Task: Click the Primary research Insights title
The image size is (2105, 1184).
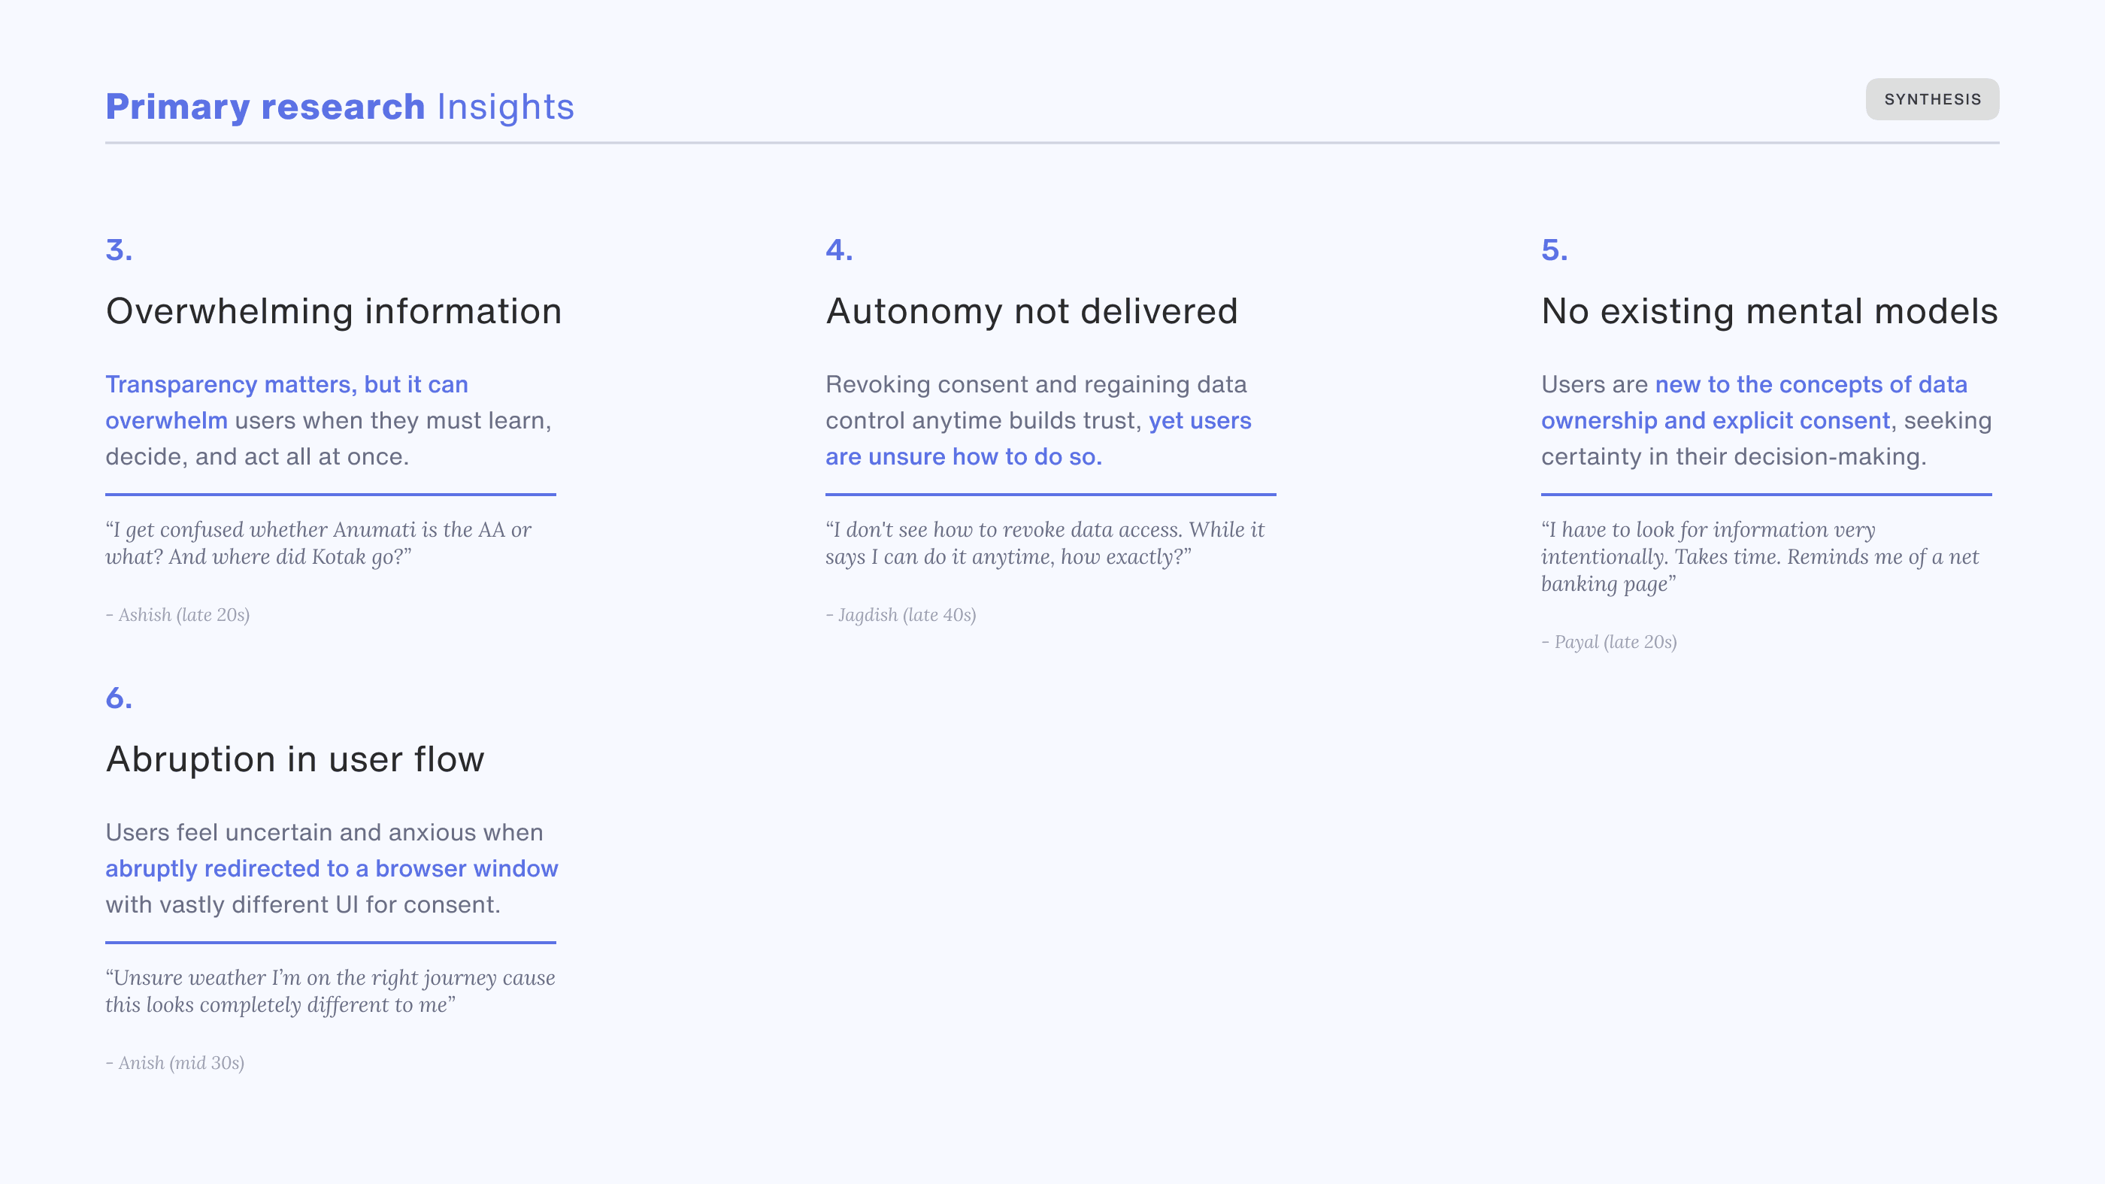Action: 340,107
